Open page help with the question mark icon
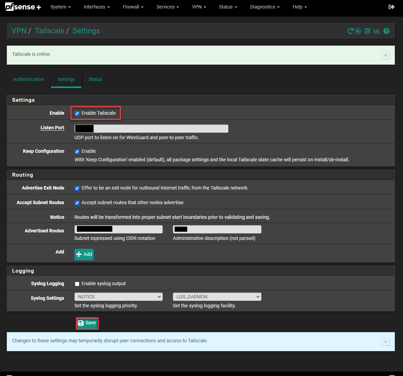The image size is (403, 376). point(386,31)
